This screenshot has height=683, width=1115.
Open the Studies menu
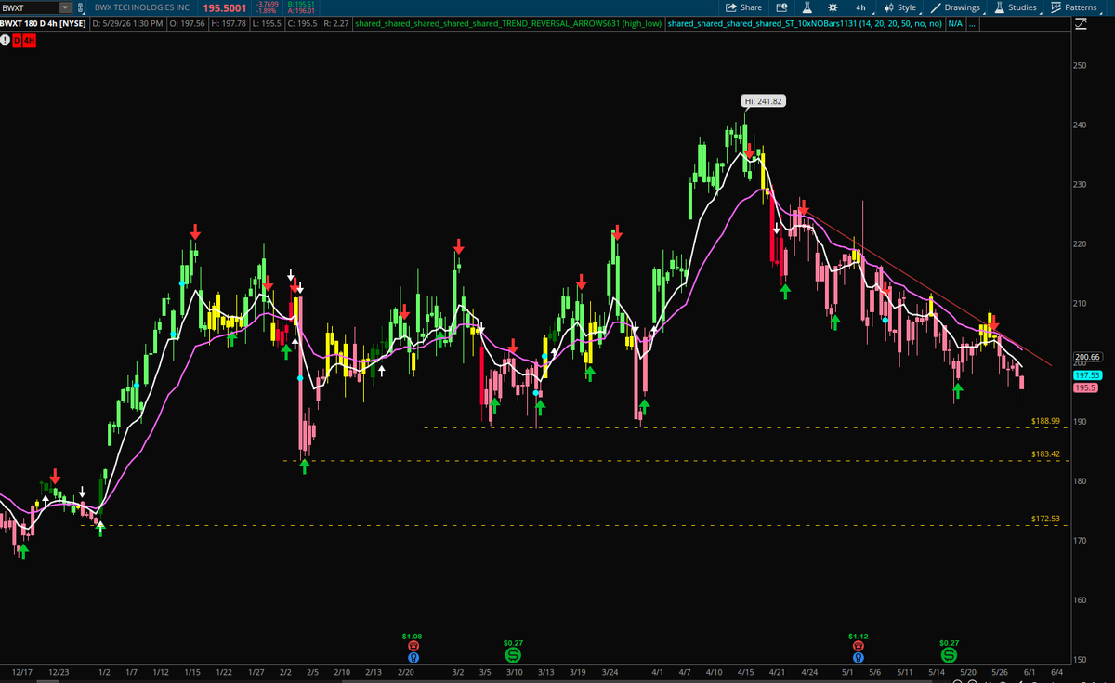pos(1015,7)
